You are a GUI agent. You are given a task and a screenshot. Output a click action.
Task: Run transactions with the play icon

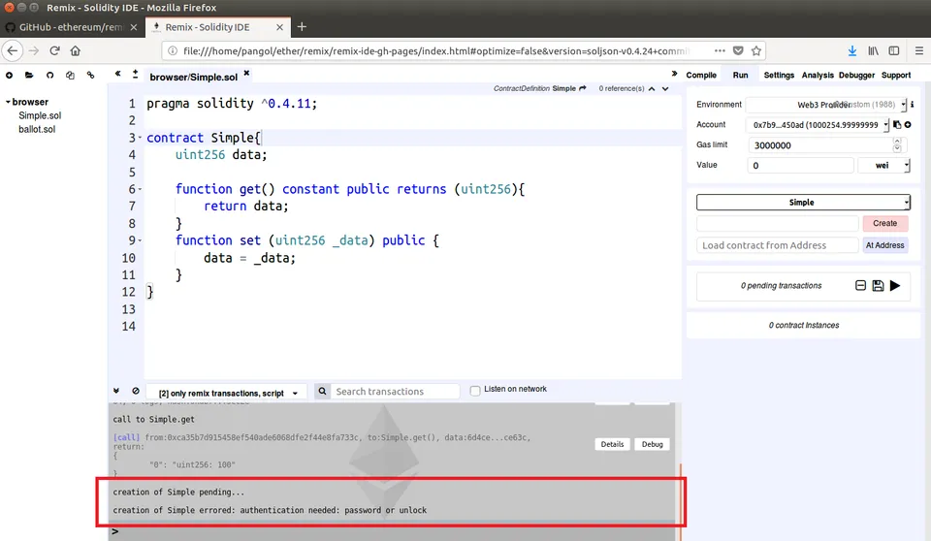click(895, 286)
